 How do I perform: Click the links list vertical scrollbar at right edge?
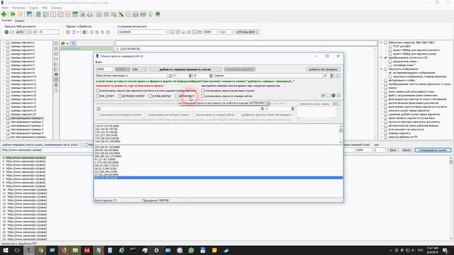[451, 198]
